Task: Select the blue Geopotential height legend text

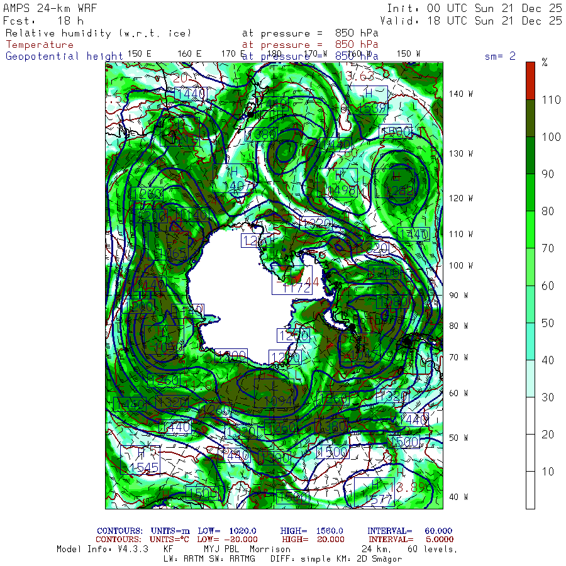Action: coord(64,56)
